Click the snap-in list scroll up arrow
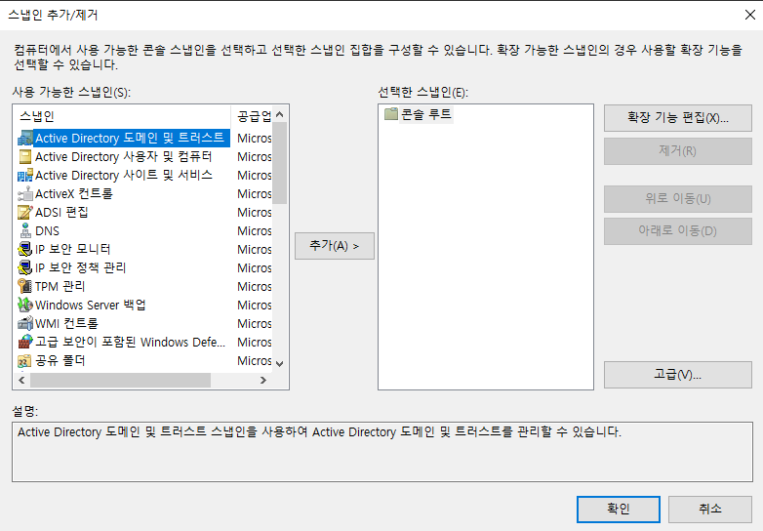The height and width of the screenshot is (531, 763). (x=279, y=114)
